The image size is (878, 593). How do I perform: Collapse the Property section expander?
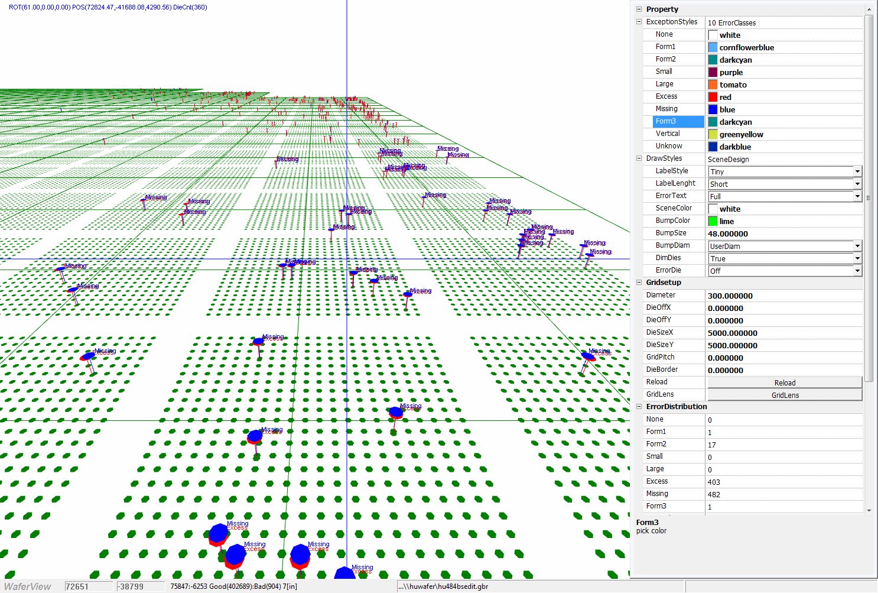pyautogui.click(x=639, y=9)
